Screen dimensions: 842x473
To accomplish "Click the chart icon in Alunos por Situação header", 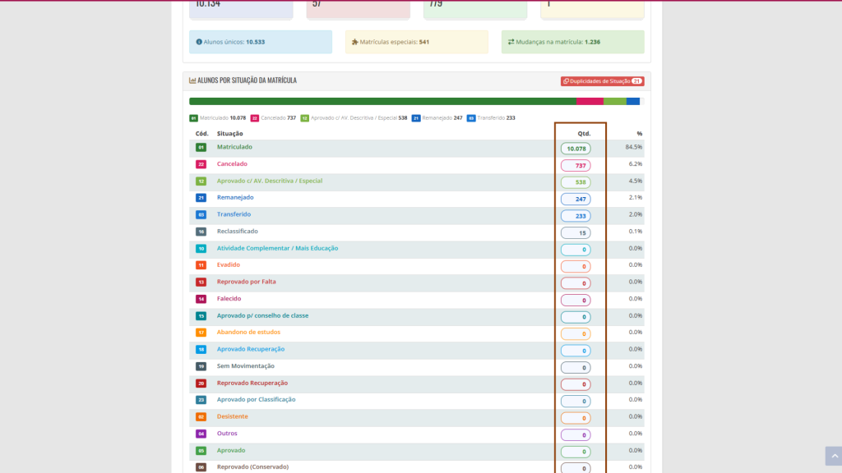I will pos(192,80).
